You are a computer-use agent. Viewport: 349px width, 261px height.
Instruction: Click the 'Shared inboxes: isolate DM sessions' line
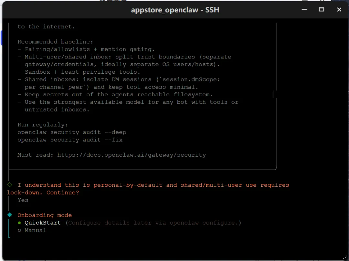pyautogui.click(x=119, y=83)
